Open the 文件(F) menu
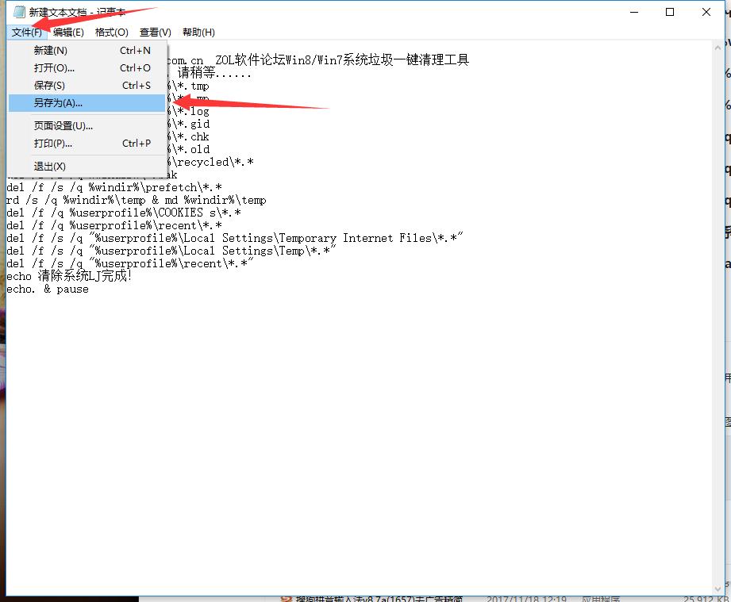Screen dimensions: 731x602 (26, 33)
